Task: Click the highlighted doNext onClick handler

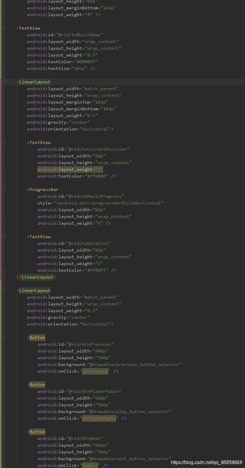Action: (90, 465)
